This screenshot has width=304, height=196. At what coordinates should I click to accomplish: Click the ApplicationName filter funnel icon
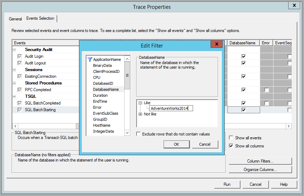[90, 59]
